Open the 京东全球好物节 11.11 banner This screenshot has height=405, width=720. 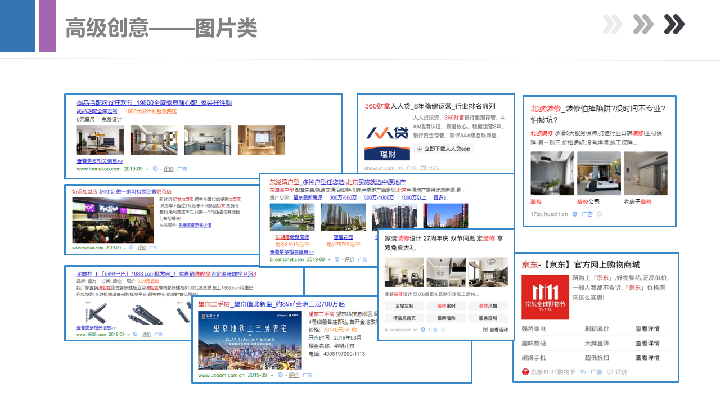[x=545, y=297]
